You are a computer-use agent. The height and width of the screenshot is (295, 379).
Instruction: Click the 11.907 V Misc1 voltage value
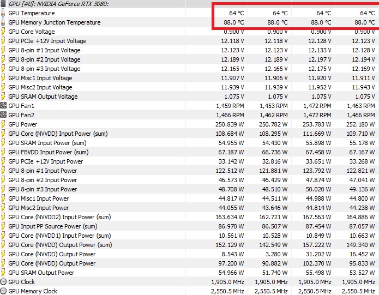pyautogui.click(x=232, y=78)
